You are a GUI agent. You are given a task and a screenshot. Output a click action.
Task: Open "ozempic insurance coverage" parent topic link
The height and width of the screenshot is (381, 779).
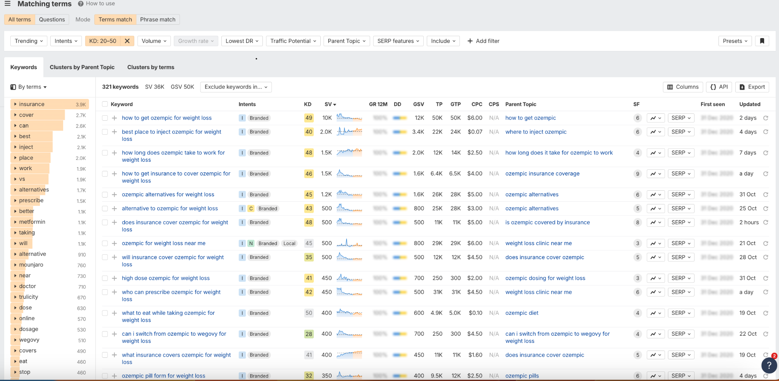click(542, 173)
